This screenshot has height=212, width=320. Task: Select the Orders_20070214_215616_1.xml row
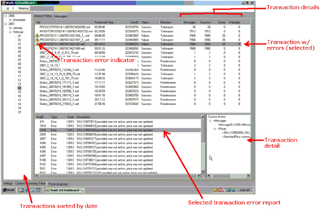click(x=138, y=104)
